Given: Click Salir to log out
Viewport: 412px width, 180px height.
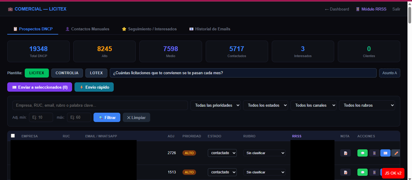Looking at the screenshot, I should click(x=396, y=9).
